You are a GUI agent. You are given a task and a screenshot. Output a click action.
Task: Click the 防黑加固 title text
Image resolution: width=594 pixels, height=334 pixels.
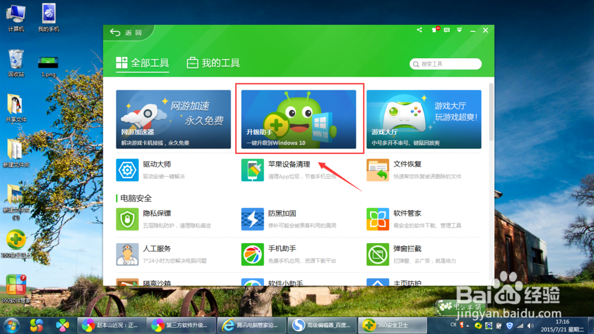point(282,213)
